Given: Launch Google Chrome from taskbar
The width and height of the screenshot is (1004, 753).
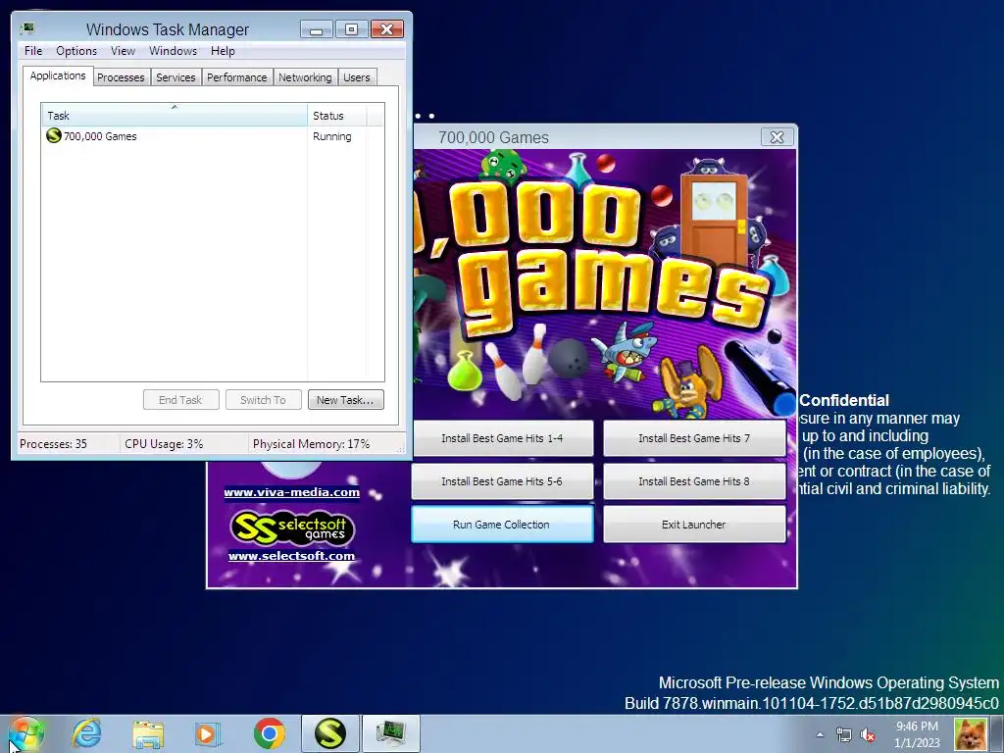Looking at the screenshot, I should (270, 733).
